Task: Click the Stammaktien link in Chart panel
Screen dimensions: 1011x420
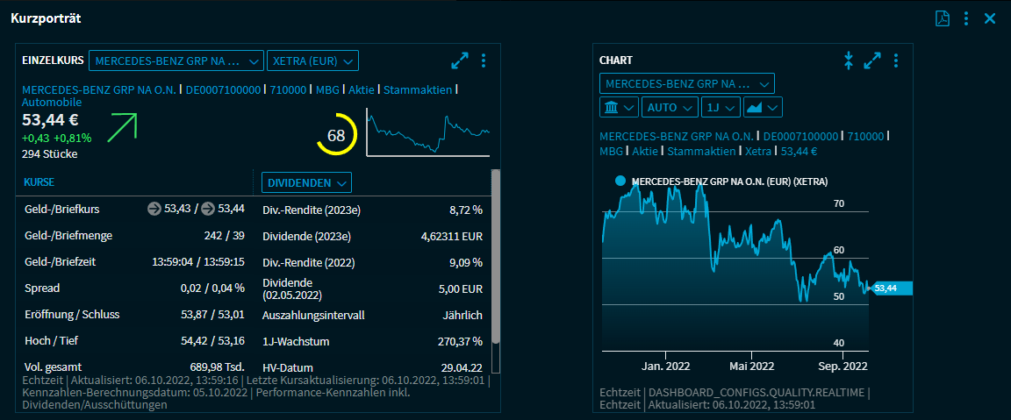Action: click(x=701, y=151)
